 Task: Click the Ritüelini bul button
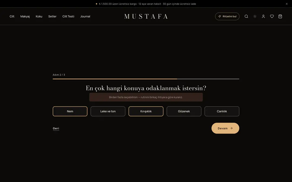click(x=227, y=16)
